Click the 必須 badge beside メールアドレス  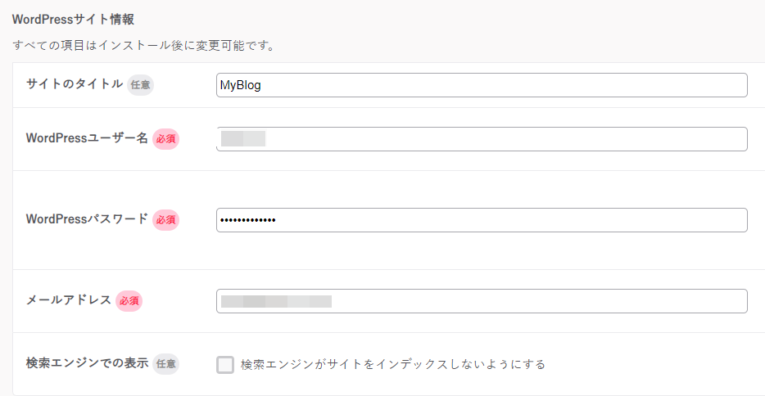[129, 301]
